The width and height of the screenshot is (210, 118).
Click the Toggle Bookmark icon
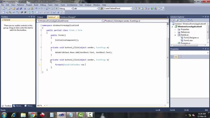pos(37,12)
